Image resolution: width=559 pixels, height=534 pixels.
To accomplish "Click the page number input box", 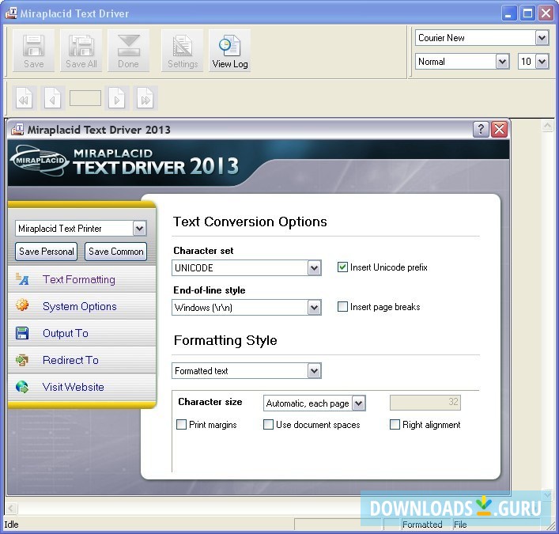I will (x=85, y=98).
